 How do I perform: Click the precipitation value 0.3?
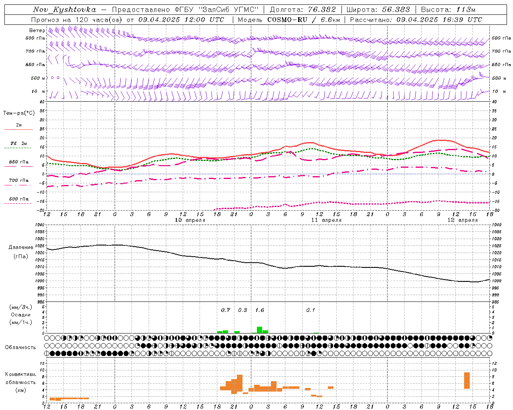(x=242, y=310)
